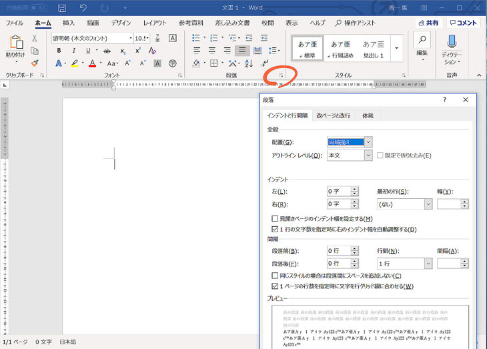
Task: Click the Dictation microphone icon
Action: (x=452, y=41)
